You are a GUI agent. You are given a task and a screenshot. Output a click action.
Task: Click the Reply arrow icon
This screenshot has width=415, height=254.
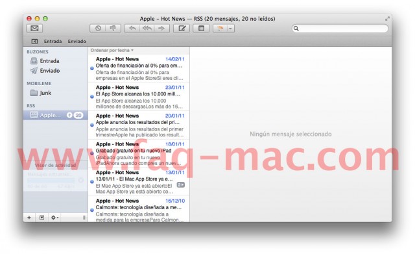click(x=132, y=29)
